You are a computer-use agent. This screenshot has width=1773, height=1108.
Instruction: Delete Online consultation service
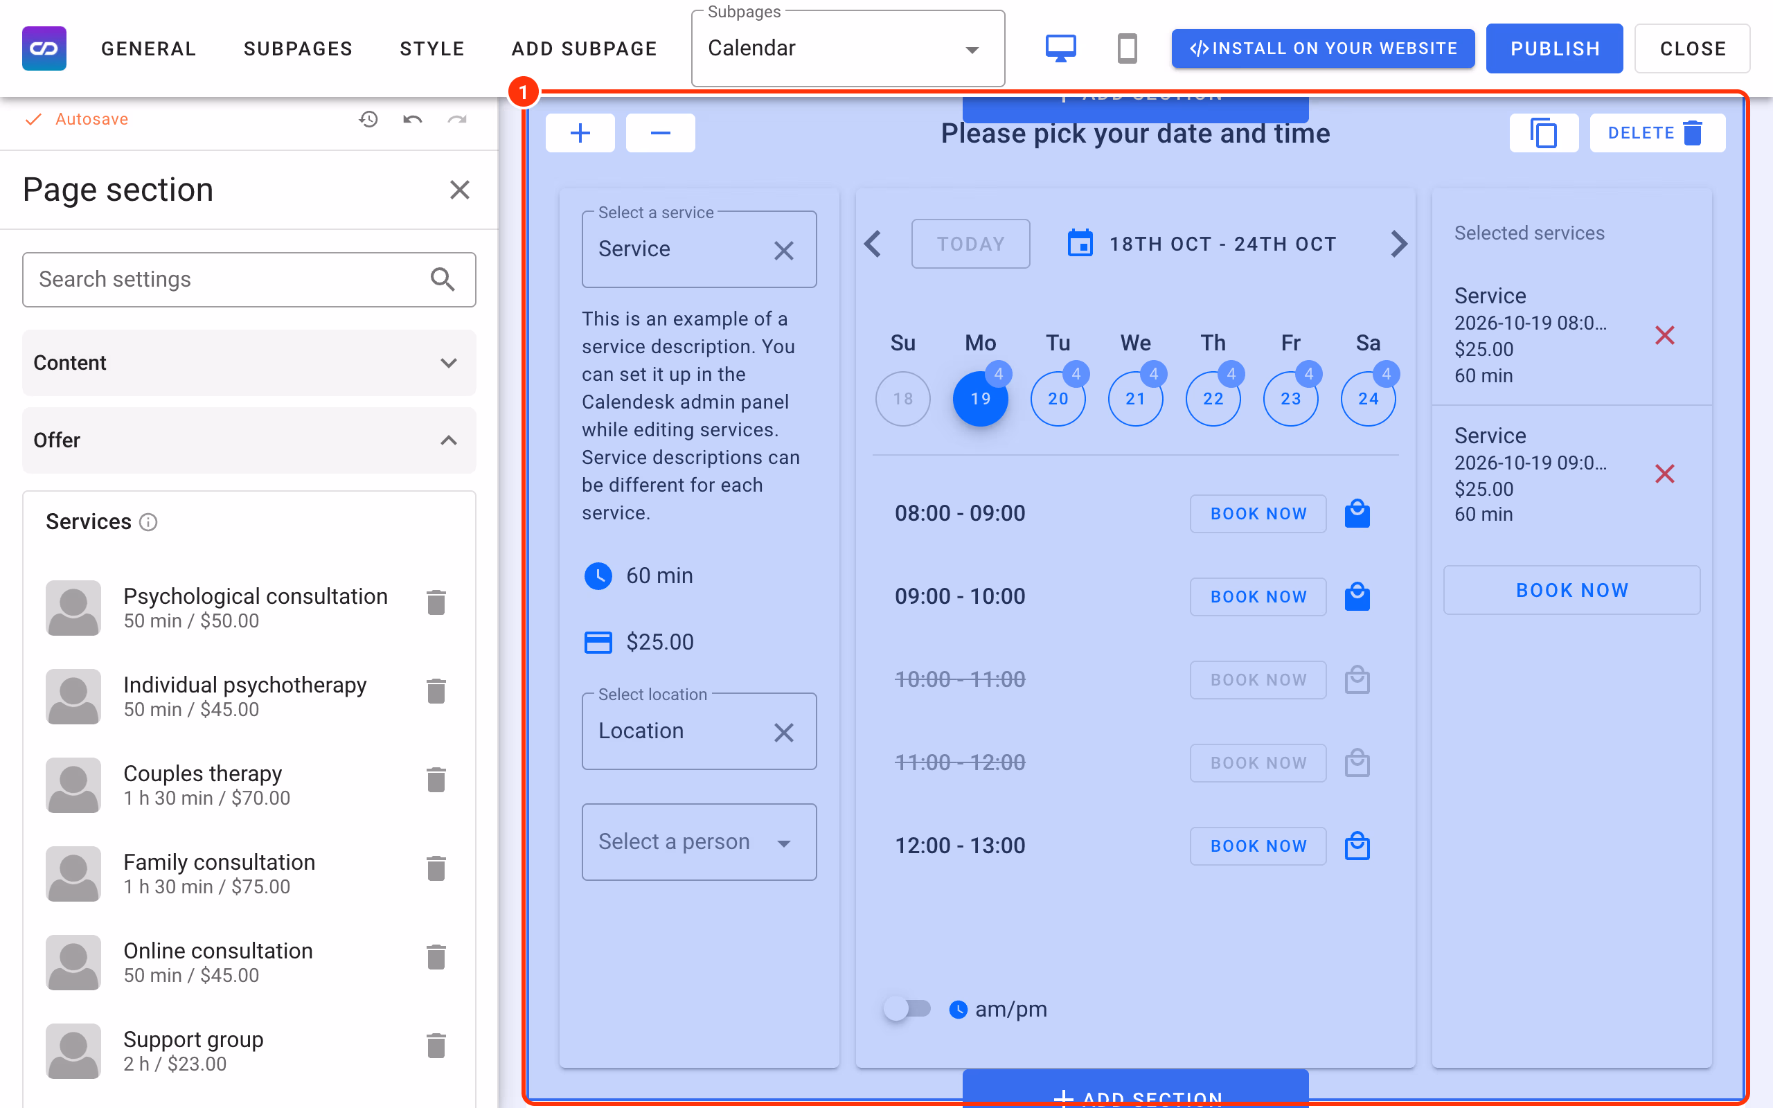click(436, 957)
